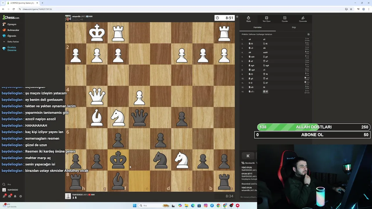The image size is (372, 209).
Task: Click the black queen on e5
Action: [x=139, y=118]
